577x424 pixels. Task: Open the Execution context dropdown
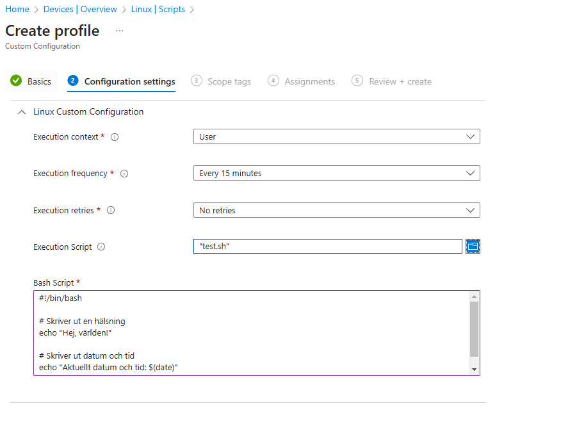point(336,136)
